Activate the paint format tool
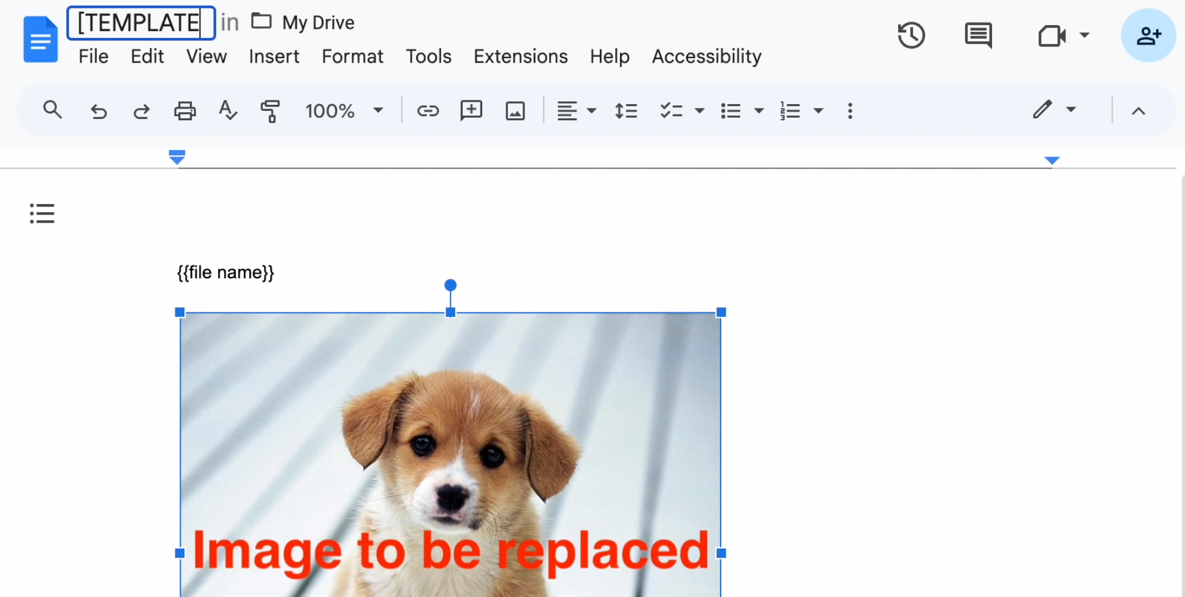The height and width of the screenshot is (597, 1185). click(270, 111)
